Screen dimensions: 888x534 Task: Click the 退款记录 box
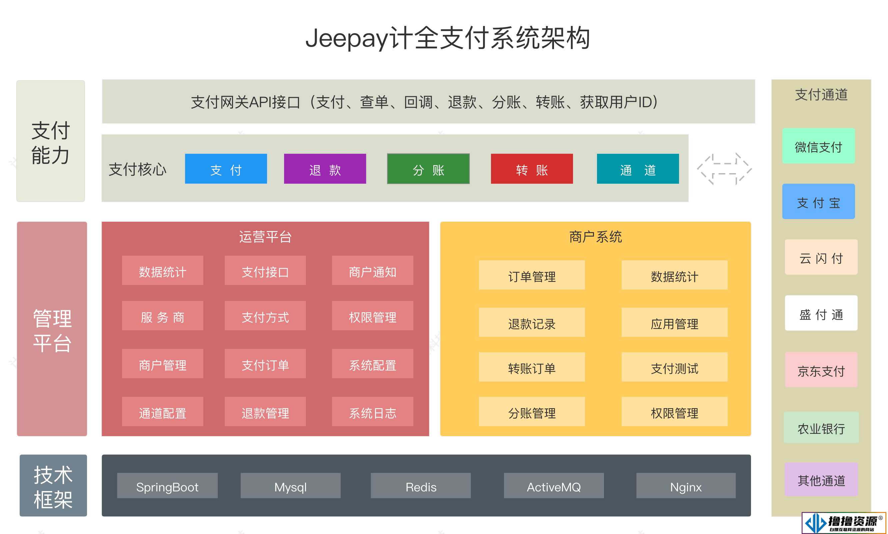click(x=532, y=322)
